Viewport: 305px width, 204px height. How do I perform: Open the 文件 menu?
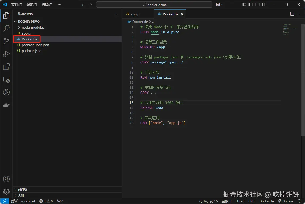16,5
